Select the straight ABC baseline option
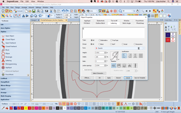181x113 pixels. (114, 66)
